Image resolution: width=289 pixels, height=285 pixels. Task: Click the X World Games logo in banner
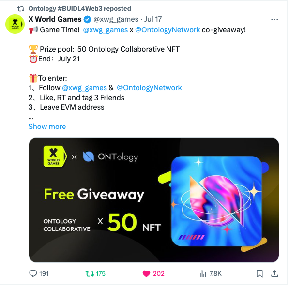point(55,157)
